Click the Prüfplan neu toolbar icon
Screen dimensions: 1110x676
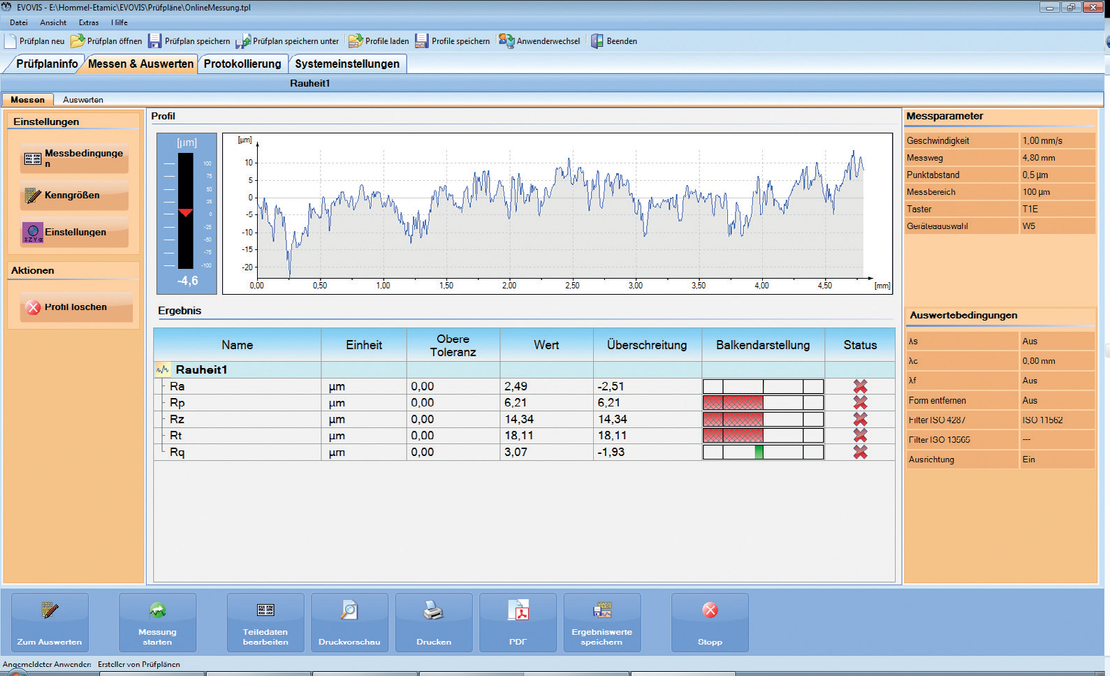click(x=10, y=41)
